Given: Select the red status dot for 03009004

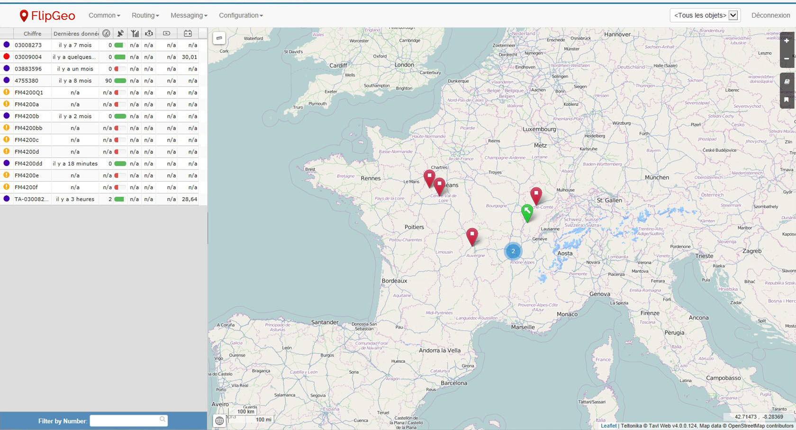Looking at the screenshot, I should pyautogui.click(x=7, y=57).
